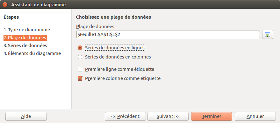Go back with the Précédent button
This screenshot has width=280, height=123.
pyautogui.click(x=125, y=116)
